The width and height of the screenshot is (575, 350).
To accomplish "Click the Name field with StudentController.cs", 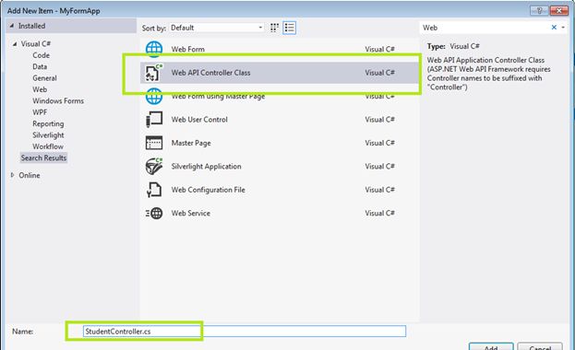I will (245, 332).
